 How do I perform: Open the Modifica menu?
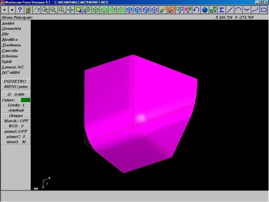(10, 39)
